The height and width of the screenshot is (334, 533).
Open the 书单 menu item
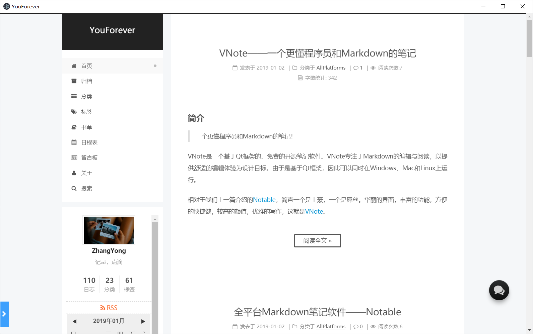tap(113, 127)
